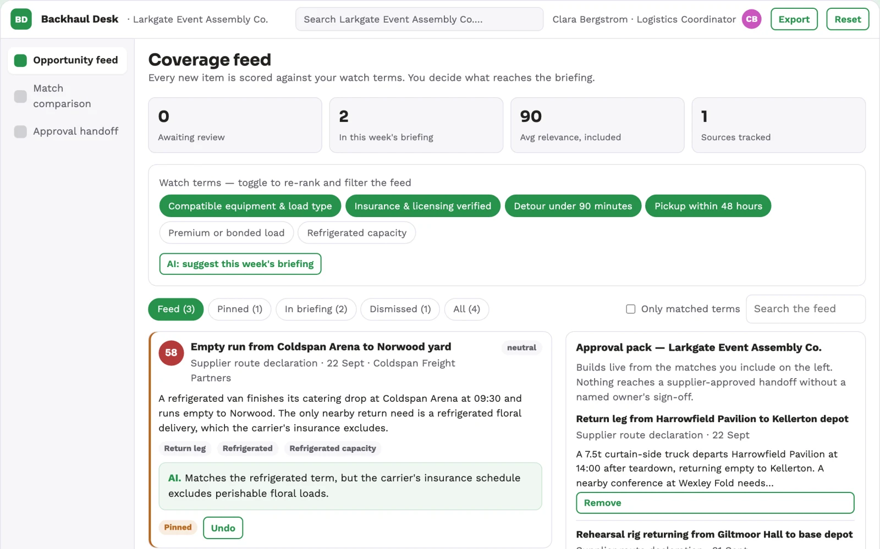Click the Refrigerated capacity tag on feed item

pos(333,448)
